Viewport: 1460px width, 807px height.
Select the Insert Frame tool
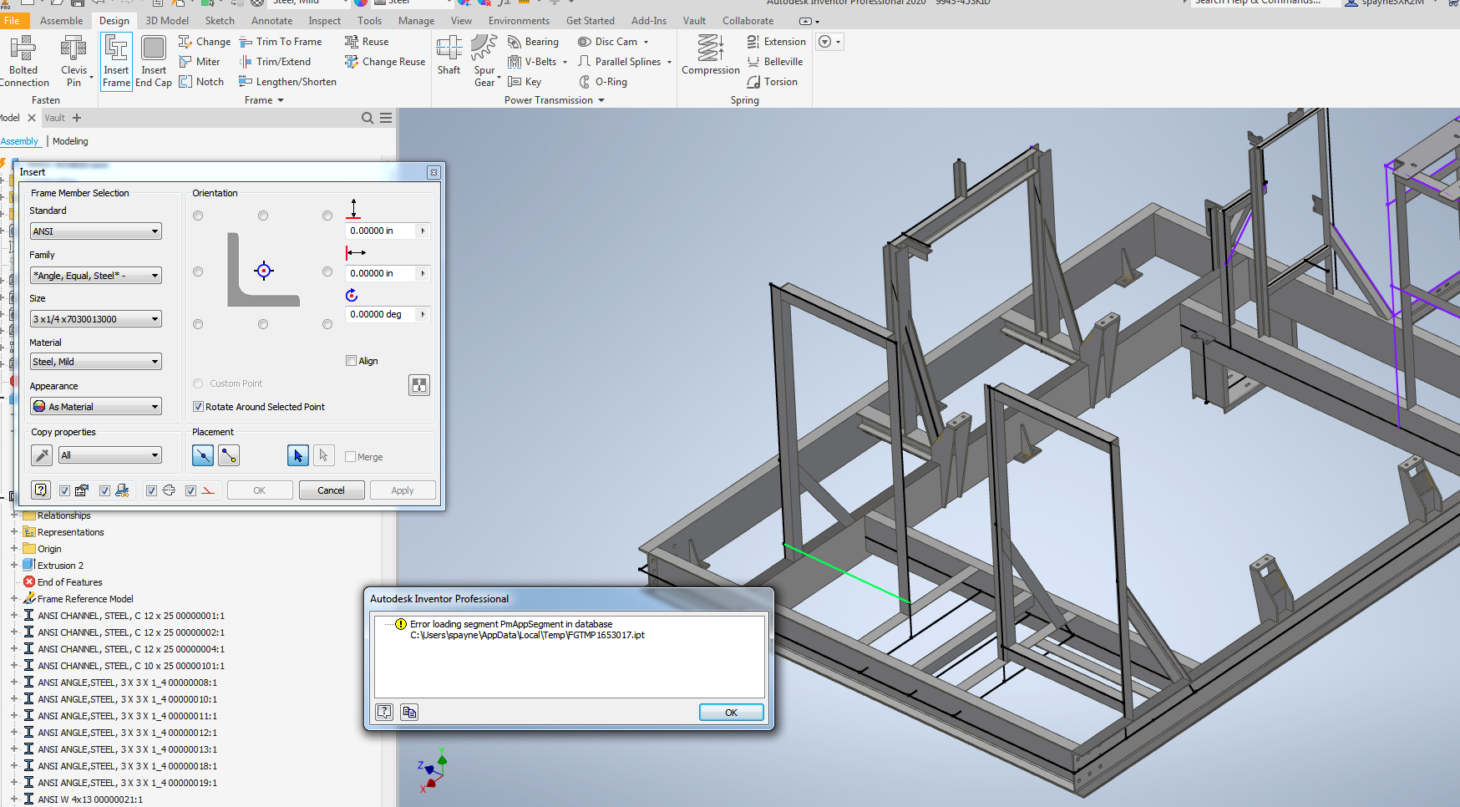click(x=116, y=58)
